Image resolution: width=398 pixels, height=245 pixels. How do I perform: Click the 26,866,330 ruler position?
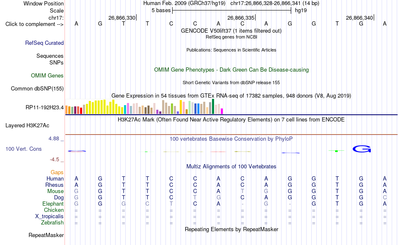click(122, 18)
